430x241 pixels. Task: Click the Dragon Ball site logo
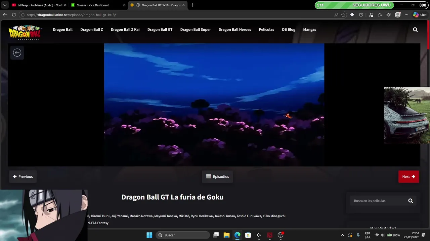coord(25,32)
